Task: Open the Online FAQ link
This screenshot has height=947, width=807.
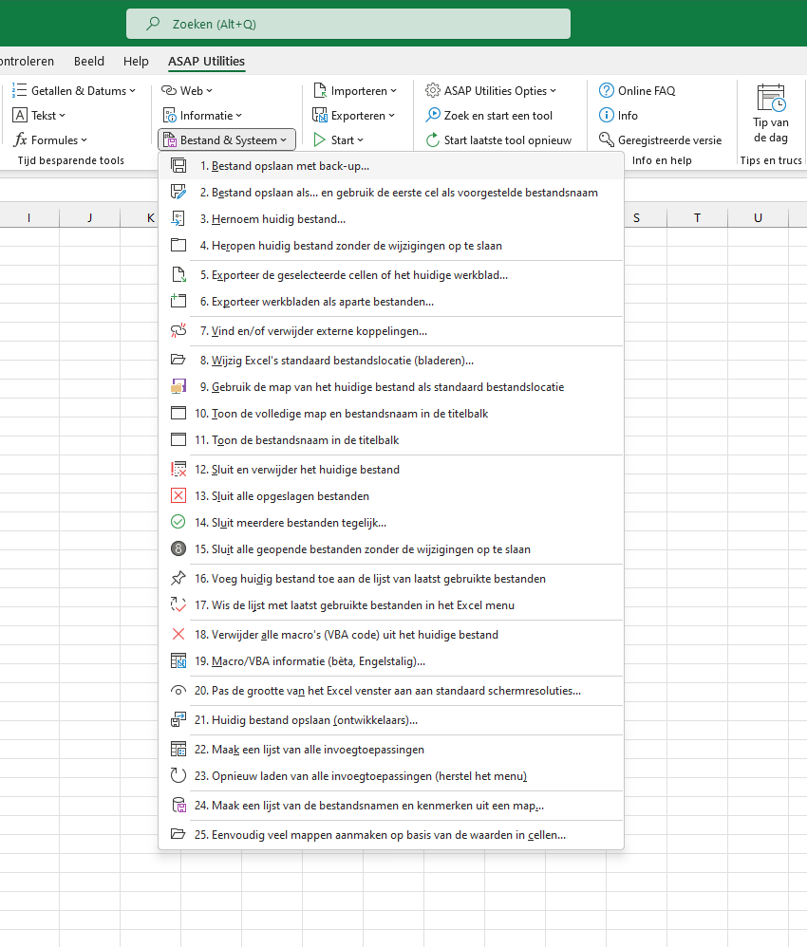Action: tap(636, 90)
